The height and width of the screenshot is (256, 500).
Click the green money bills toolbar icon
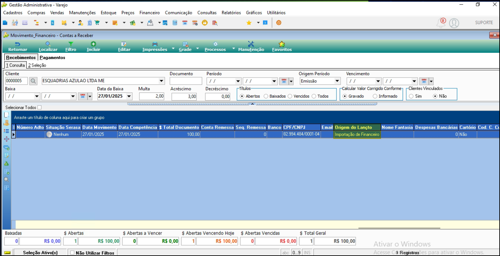point(133,23)
